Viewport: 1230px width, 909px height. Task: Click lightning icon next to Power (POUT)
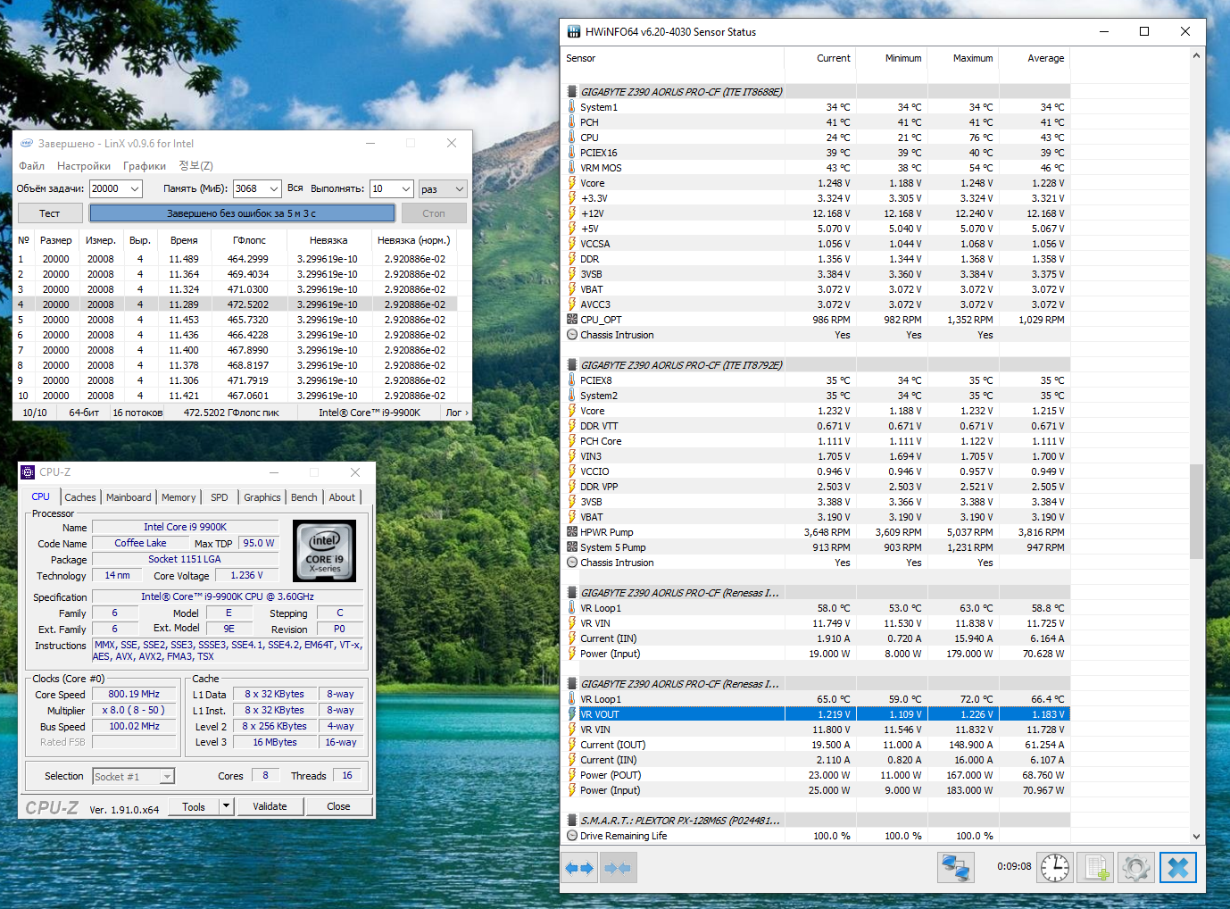pos(572,775)
